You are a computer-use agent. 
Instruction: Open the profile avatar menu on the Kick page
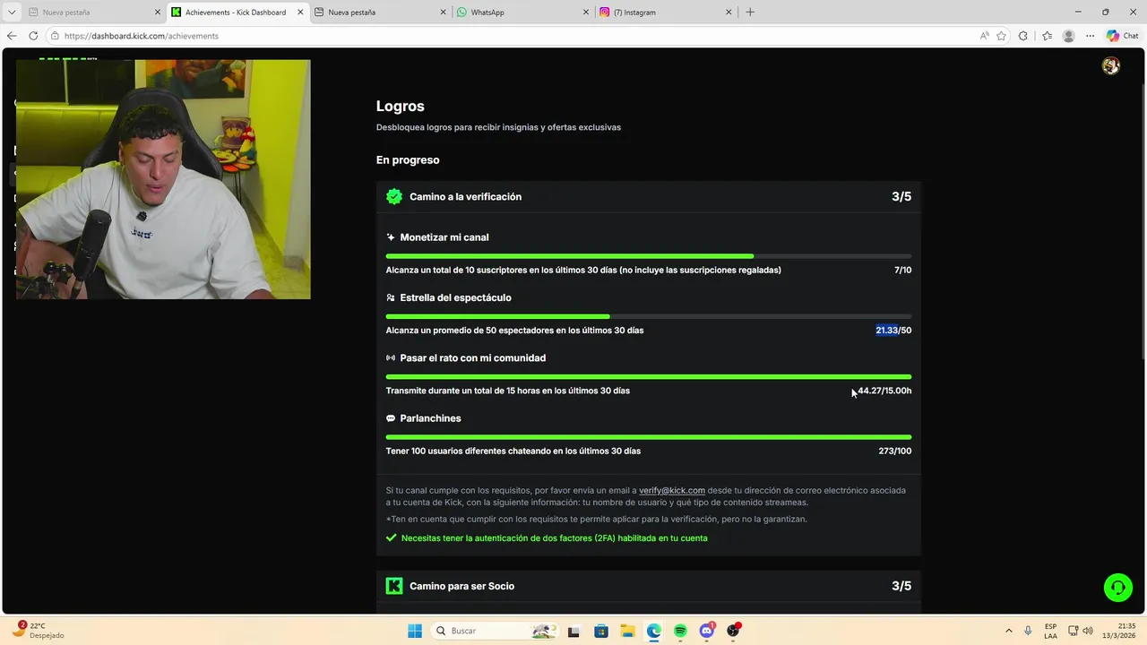coord(1111,65)
